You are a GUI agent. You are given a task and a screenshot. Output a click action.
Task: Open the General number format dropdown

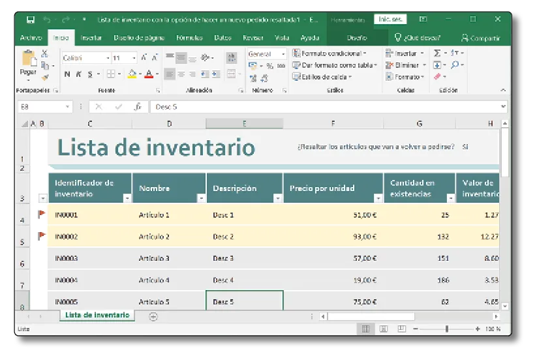click(x=283, y=54)
